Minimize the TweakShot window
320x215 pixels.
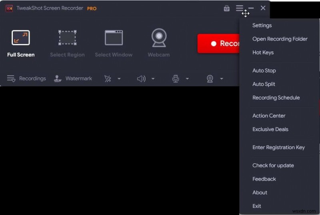[251, 8]
